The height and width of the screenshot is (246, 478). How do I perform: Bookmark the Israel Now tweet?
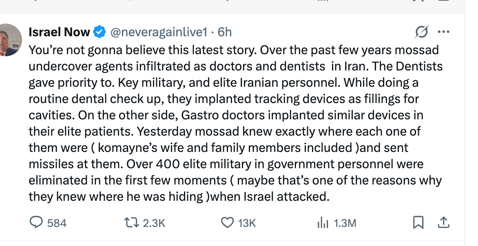pyautogui.click(x=418, y=222)
